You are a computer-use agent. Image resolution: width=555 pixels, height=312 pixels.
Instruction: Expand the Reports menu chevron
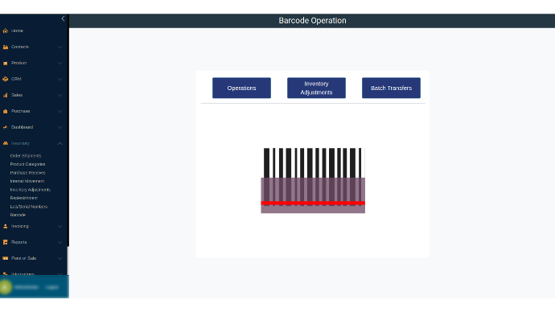click(x=60, y=242)
